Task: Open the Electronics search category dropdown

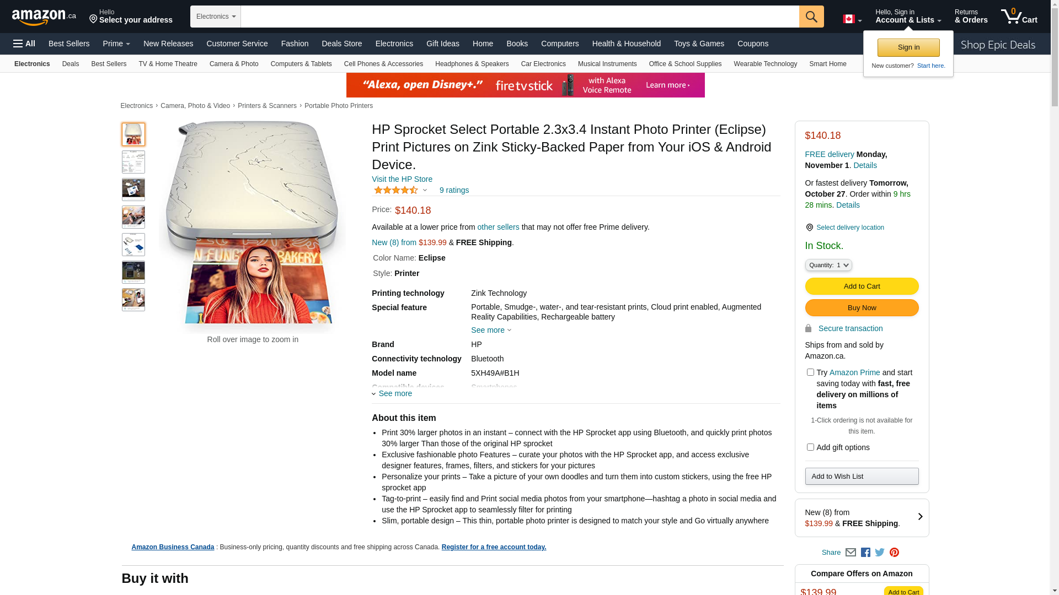Action: click(216, 17)
